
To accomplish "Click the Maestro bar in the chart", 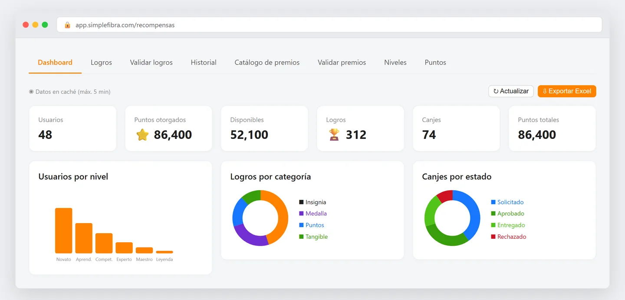I will [x=144, y=251].
